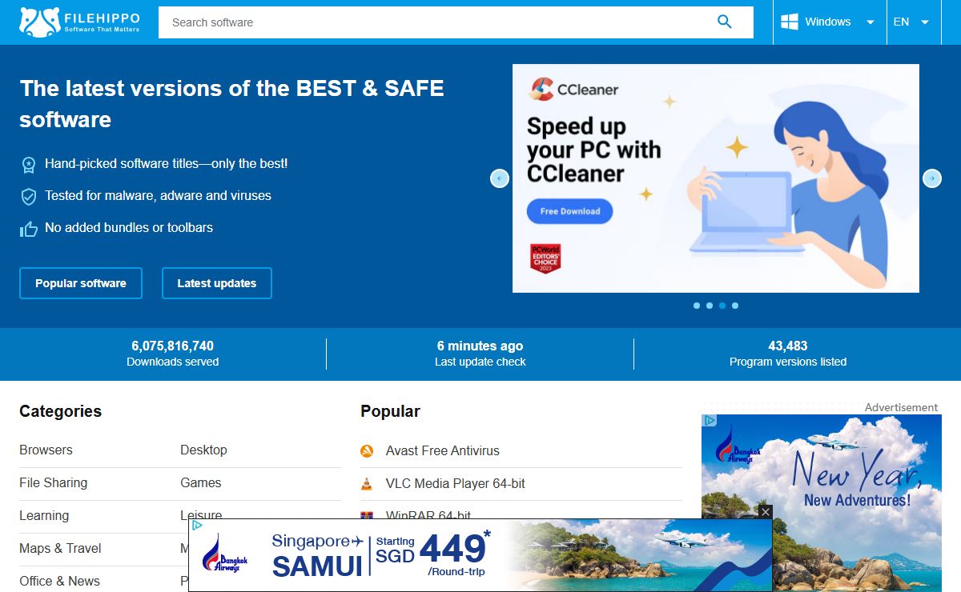
Task: Click the Bangkok Airways logo in banner
Action: [x=225, y=554]
